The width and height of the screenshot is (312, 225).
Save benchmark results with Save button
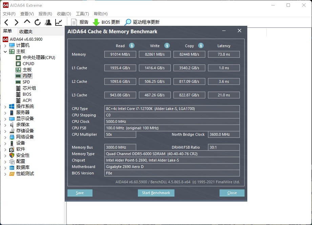pos(80,193)
